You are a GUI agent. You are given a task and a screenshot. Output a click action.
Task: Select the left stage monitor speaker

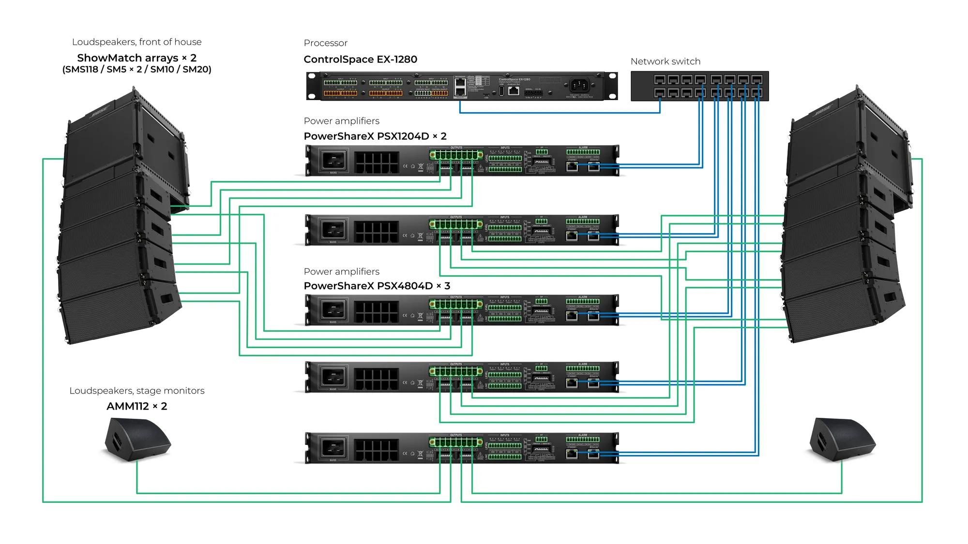137,439
